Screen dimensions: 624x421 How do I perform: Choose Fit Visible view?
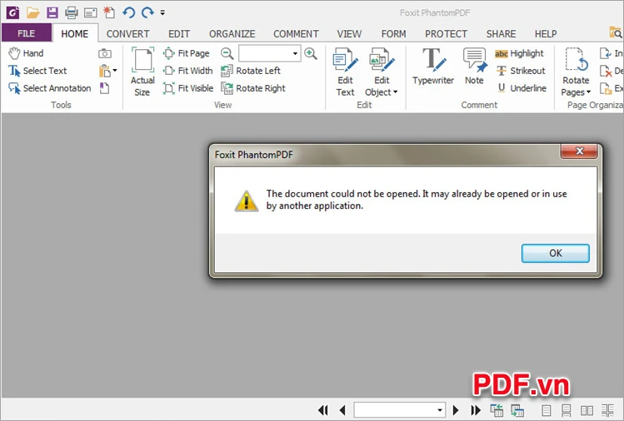click(188, 88)
